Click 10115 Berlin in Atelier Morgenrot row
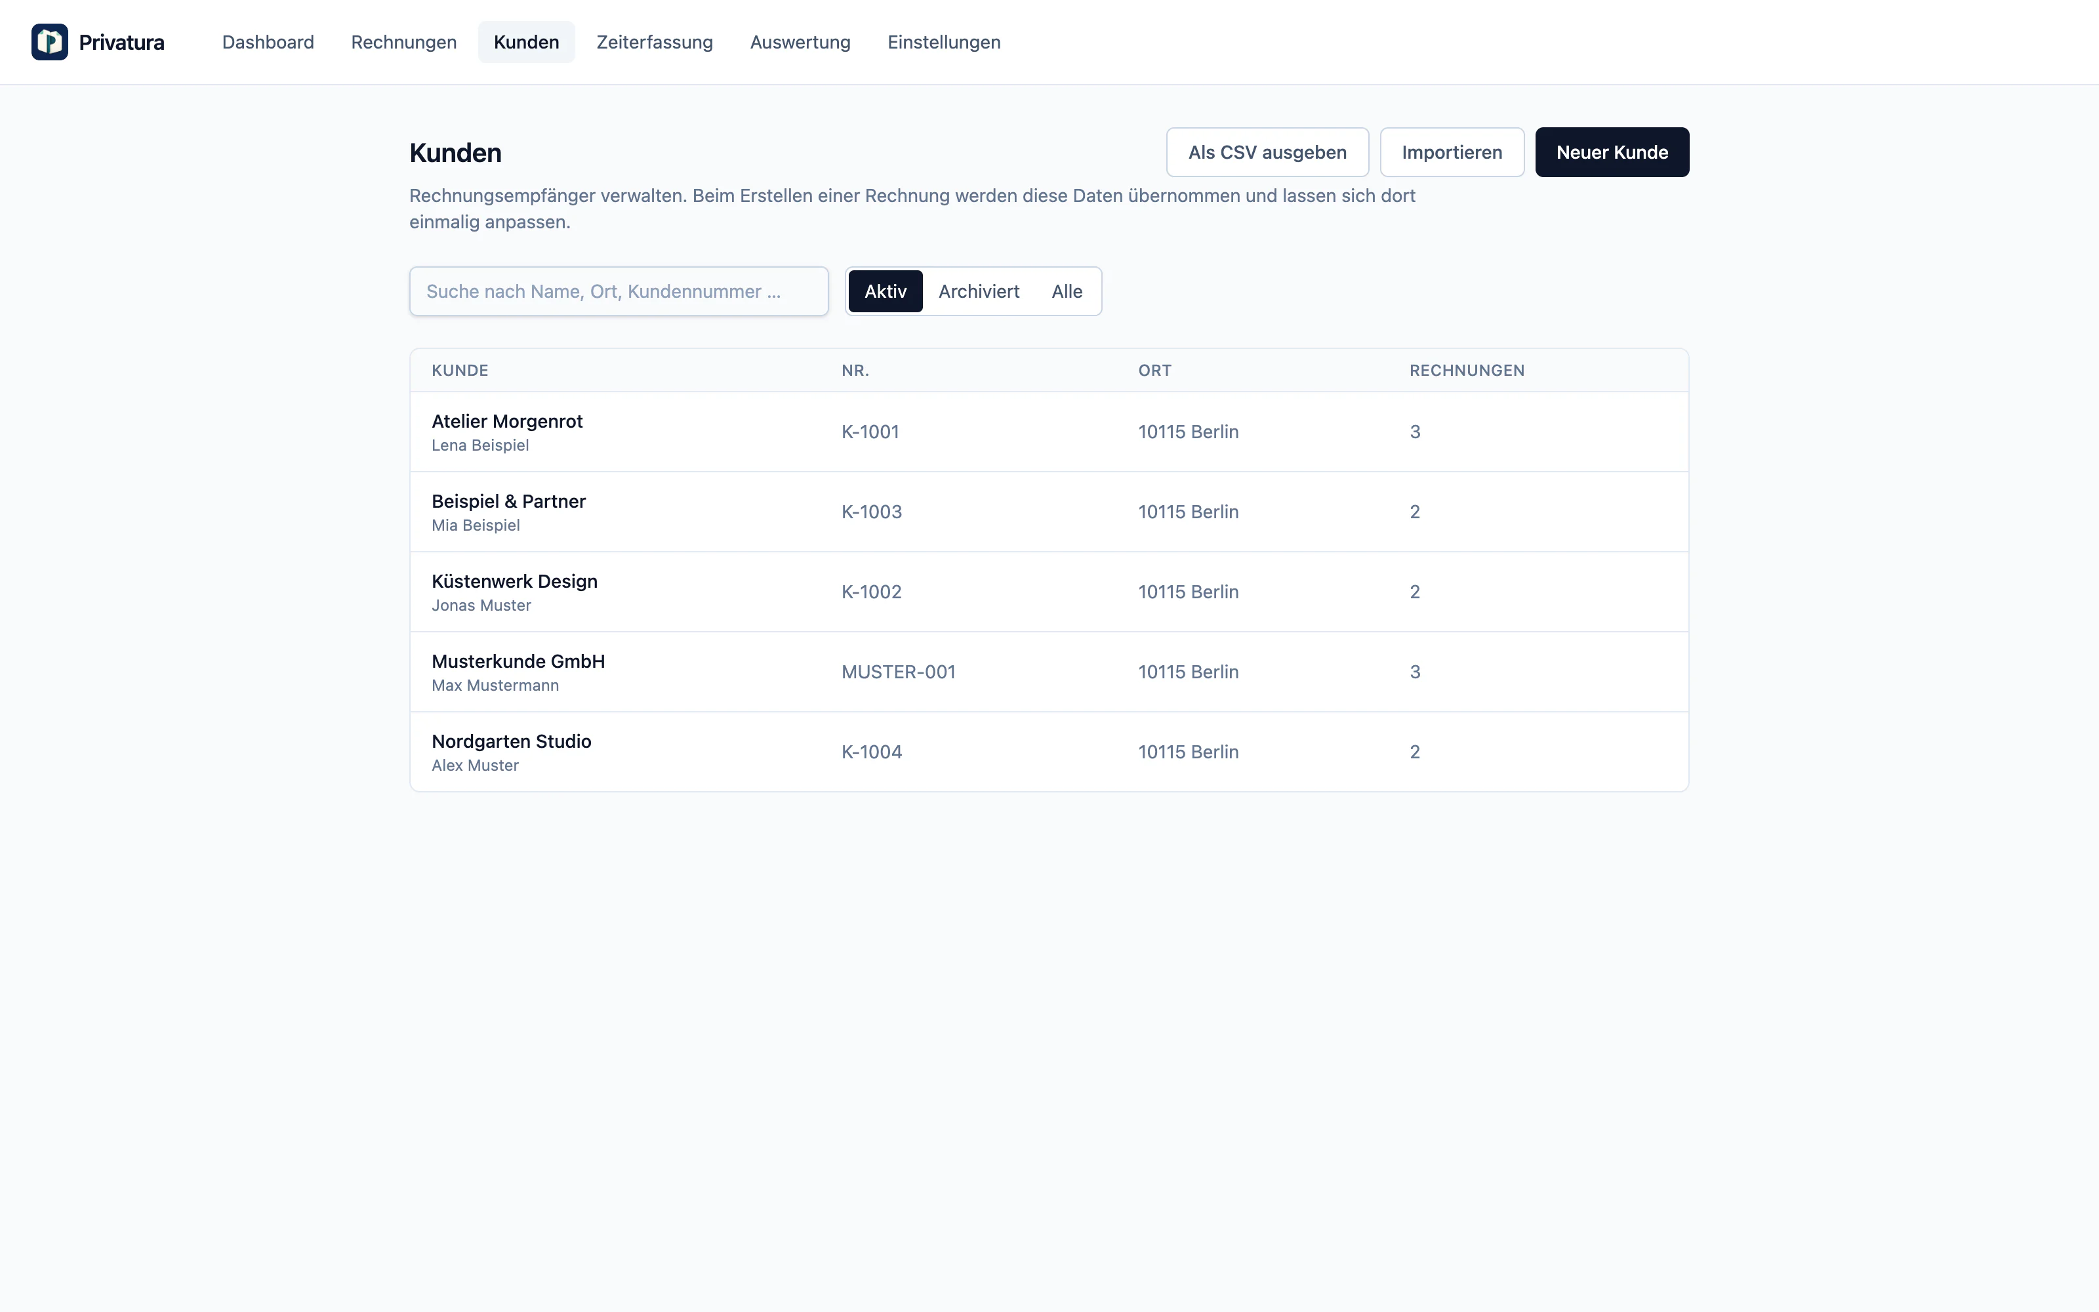Screen dimensions: 2099x1312 point(1189,432)
